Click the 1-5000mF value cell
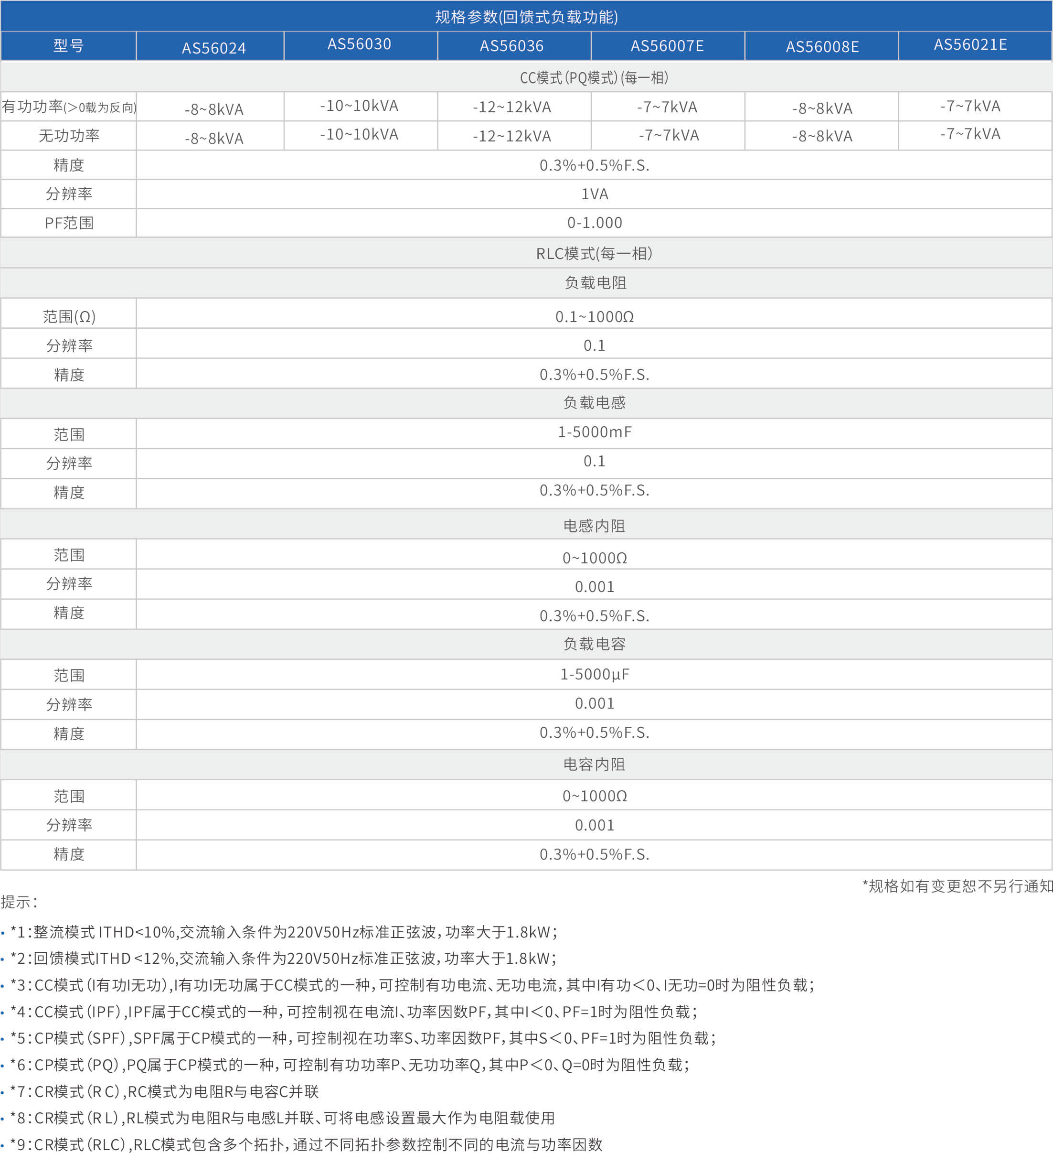The image size is (1053, 1153). pos(594,432)
